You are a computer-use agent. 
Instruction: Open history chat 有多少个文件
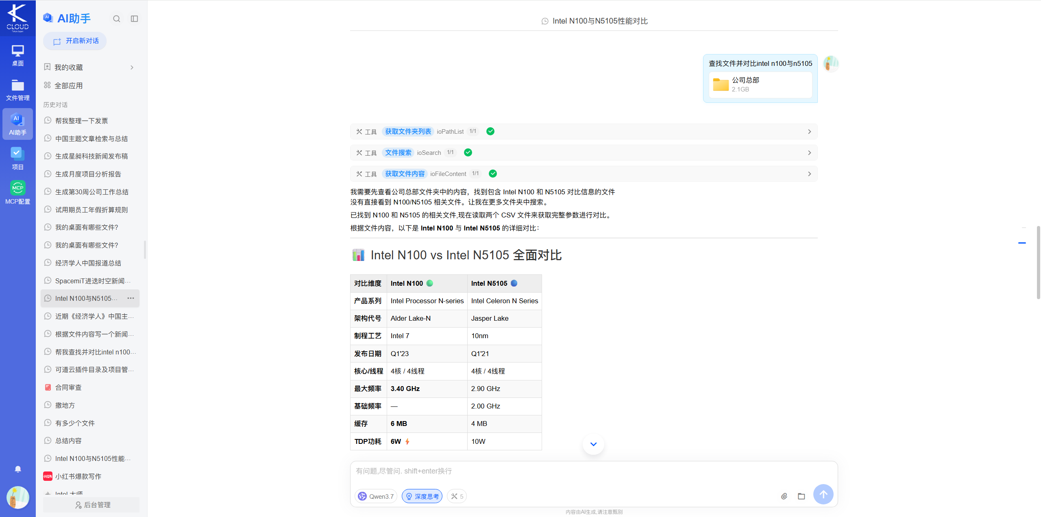coord(90,423)
